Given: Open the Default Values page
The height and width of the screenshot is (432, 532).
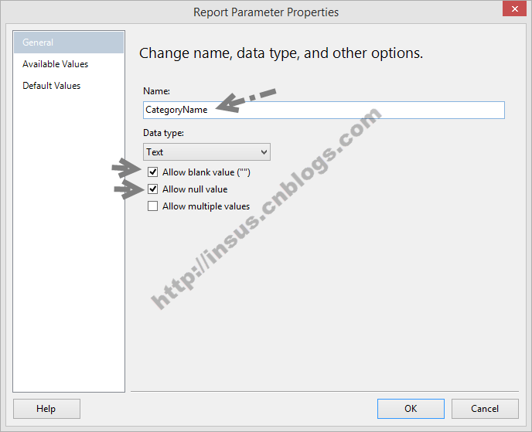Looking at the screenshot, I should click(52, 86).
